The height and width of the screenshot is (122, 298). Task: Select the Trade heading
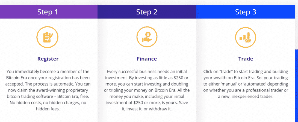coord(246,59)
